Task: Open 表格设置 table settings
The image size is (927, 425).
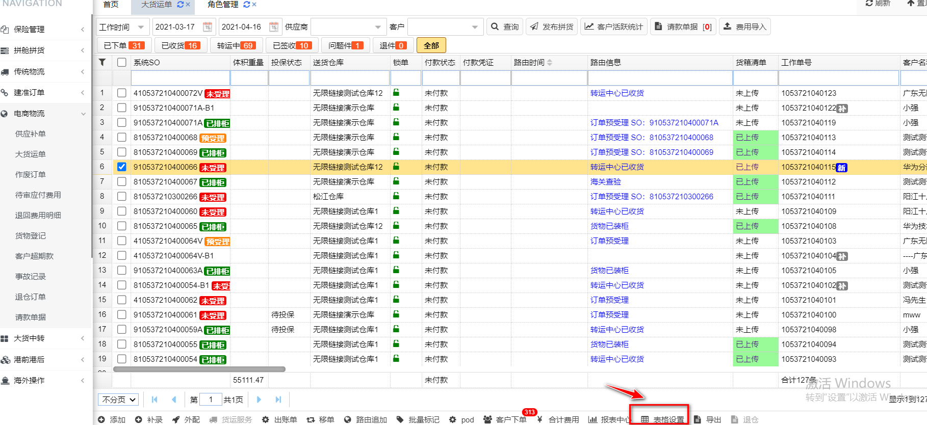Action: pyautogui.click(x=662, y=419)
